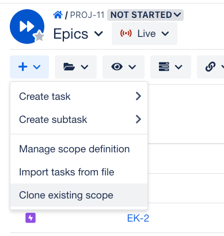Click the eye view icon
Image resolution: width=224 pixels, height=236 pixels.
coord(117,67)
